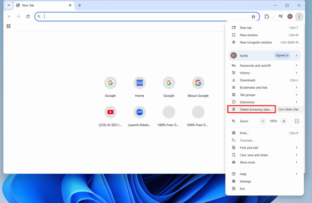Toggle the three-dot Chrome menu button

pyautogui.click(x=299, y=17)
